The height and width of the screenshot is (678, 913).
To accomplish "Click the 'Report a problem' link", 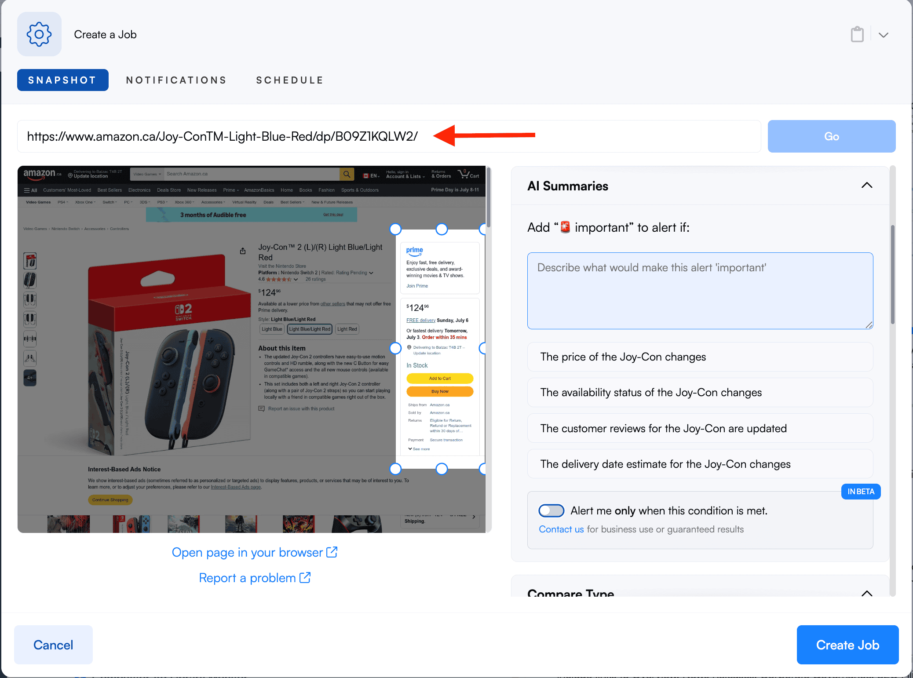I will (x=255, y=578).
